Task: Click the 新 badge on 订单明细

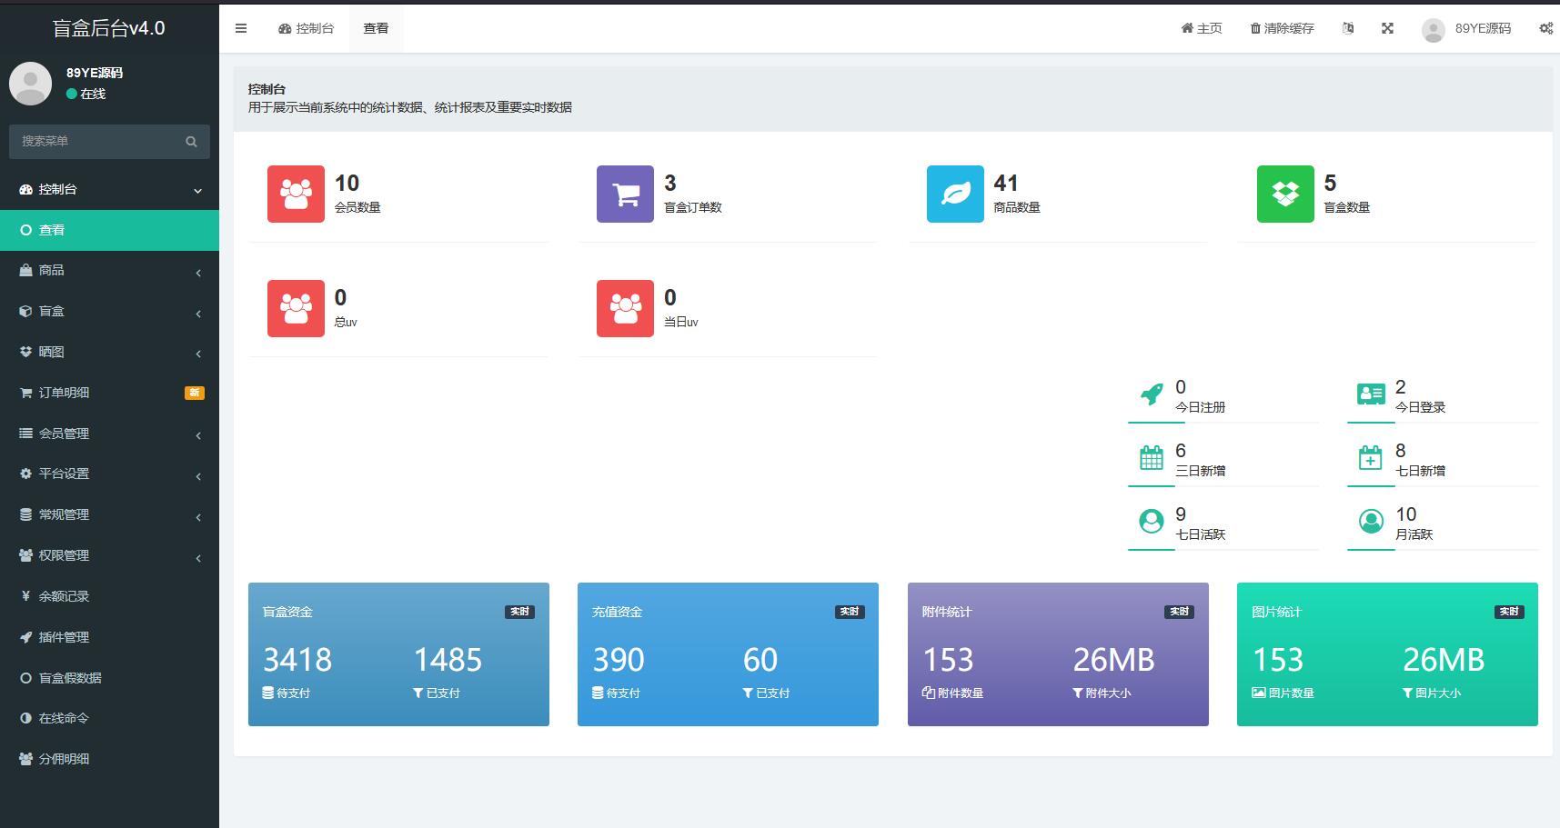Action: [x=195, y=393]
